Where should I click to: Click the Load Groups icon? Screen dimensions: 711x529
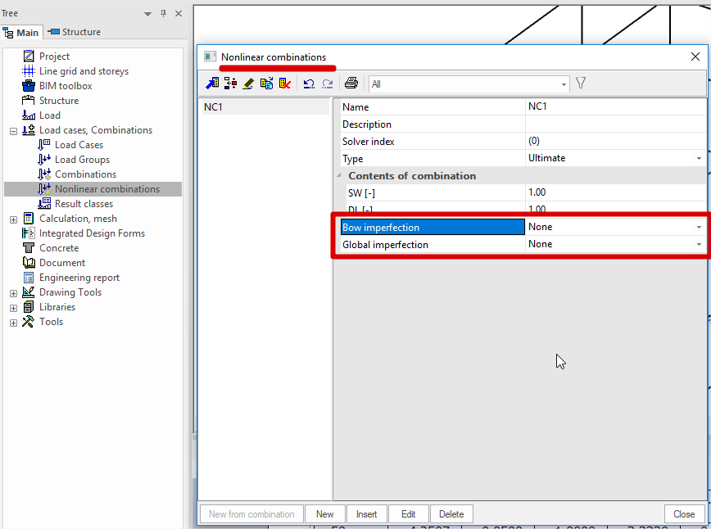click(x=44, y=160)
